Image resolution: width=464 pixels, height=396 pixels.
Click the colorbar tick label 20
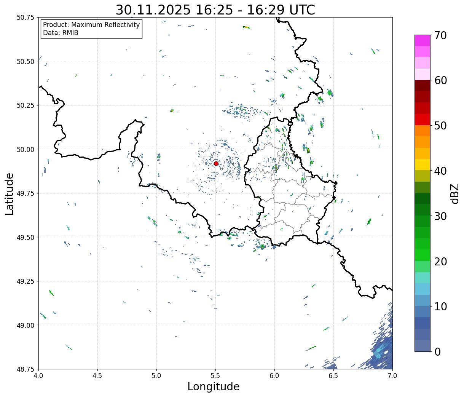tap(440, 261)
